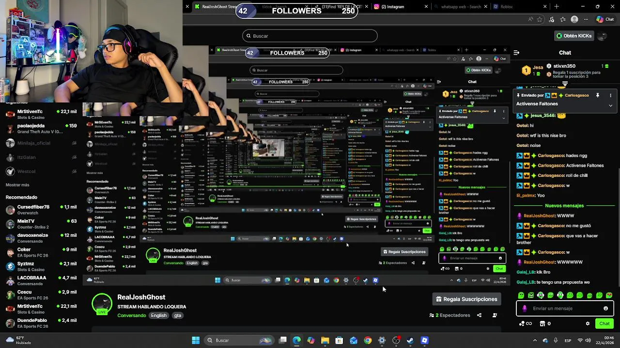Open the Copilot Chat button
Screen dimensions: 620x348
[x=606, y=19]
